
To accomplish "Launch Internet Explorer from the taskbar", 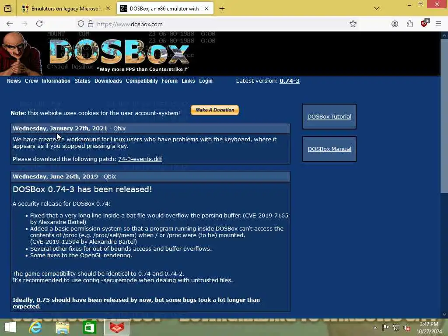I will 35,327.
